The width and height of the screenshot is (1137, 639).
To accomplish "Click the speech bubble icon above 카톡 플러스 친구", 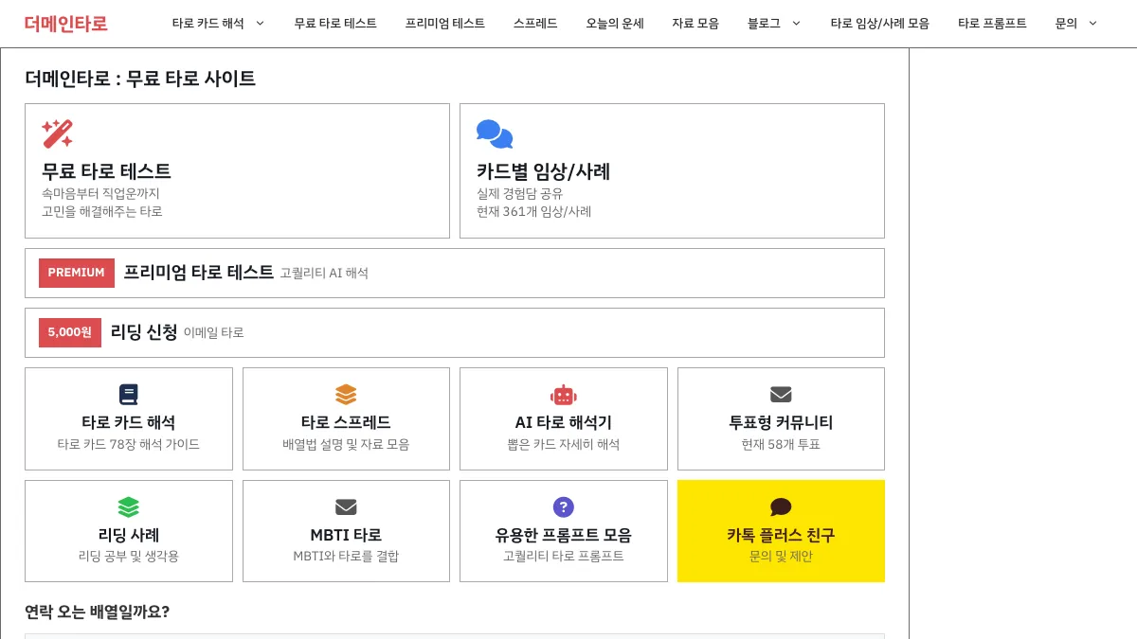I will coord(781,507).
